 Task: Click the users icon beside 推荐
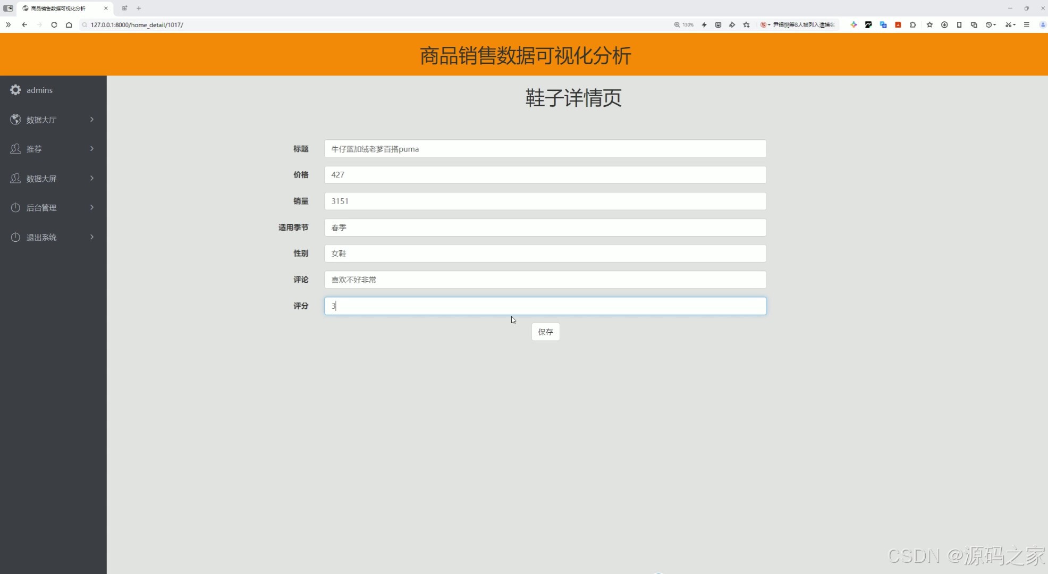(15, 149)
